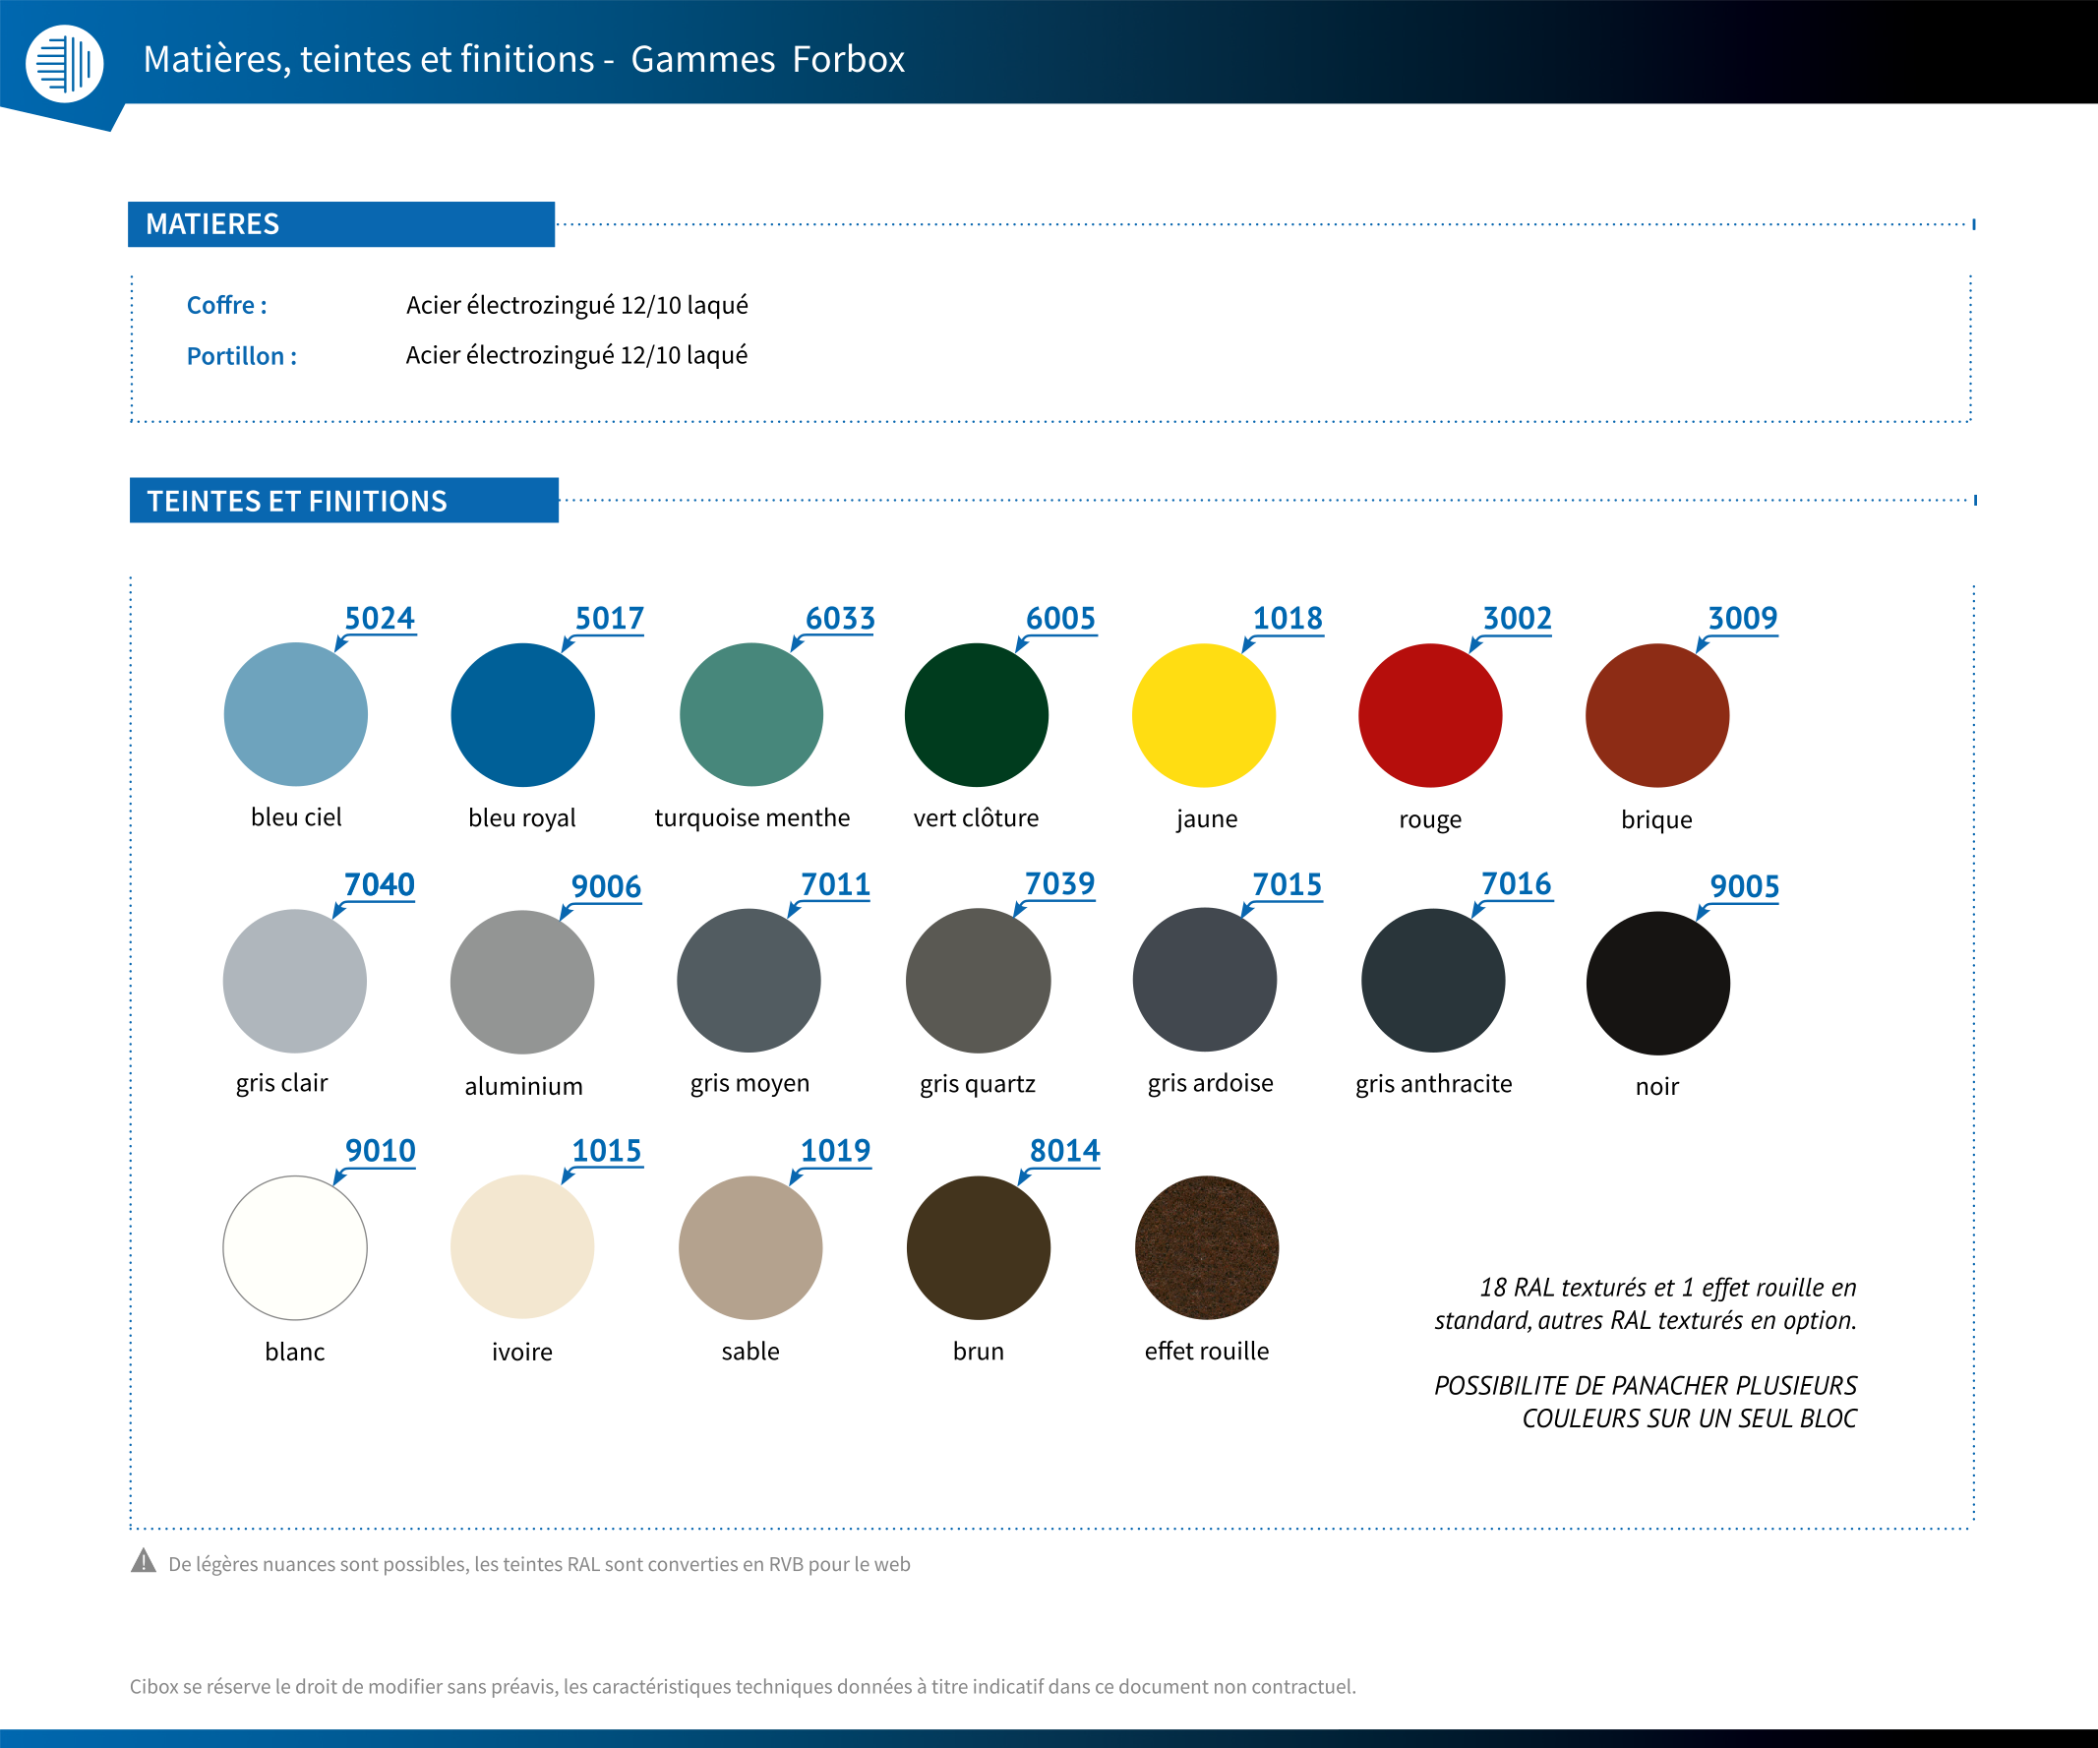Click RAL code 7015
Image resolution: width=2098 pixels, height=1748 pixels.
(x=1287, y=884)
